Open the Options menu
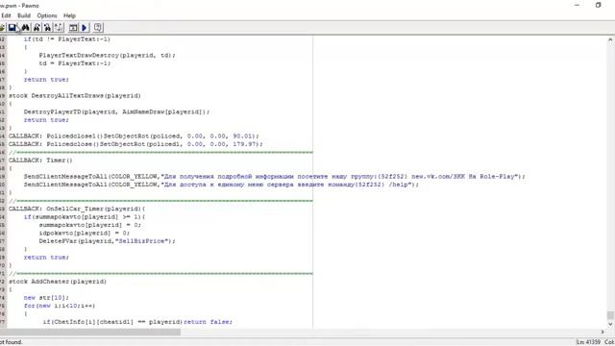The width and height of the screenshot is (615, 346). [x=47, y=15]
